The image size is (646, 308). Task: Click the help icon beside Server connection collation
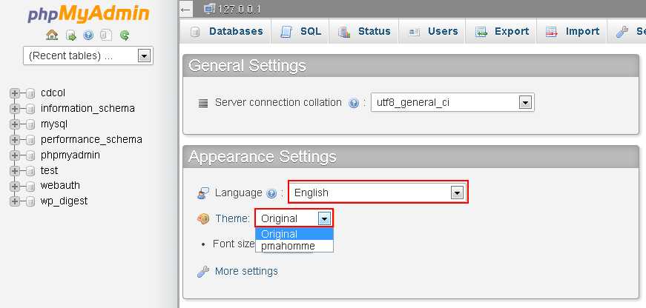(354, 103)
